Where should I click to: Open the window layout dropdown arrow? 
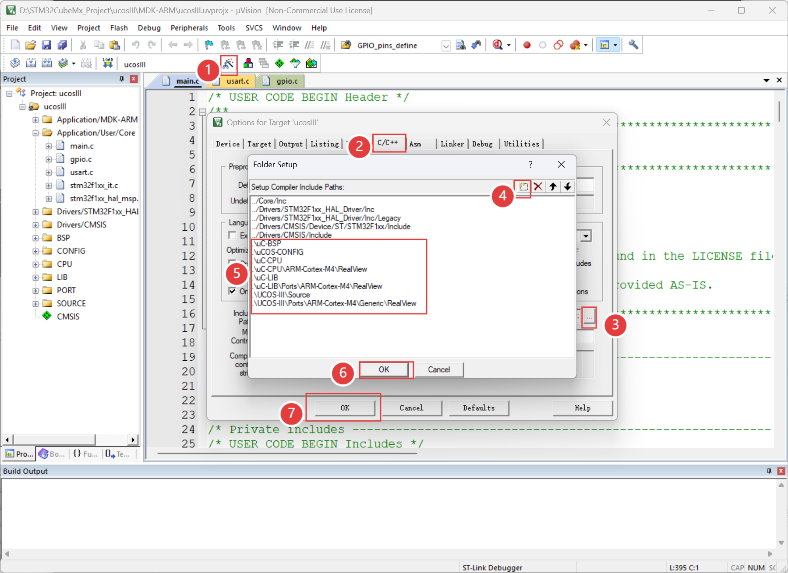[615, 45]
